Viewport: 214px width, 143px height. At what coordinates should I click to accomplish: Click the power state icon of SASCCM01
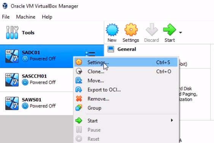(x=25, y=82)
